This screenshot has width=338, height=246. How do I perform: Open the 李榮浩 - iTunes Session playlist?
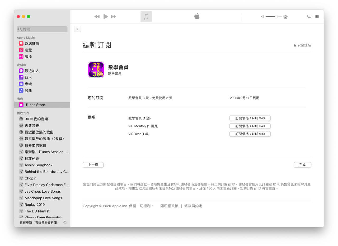pyautogui.click(x=42, y=152)
